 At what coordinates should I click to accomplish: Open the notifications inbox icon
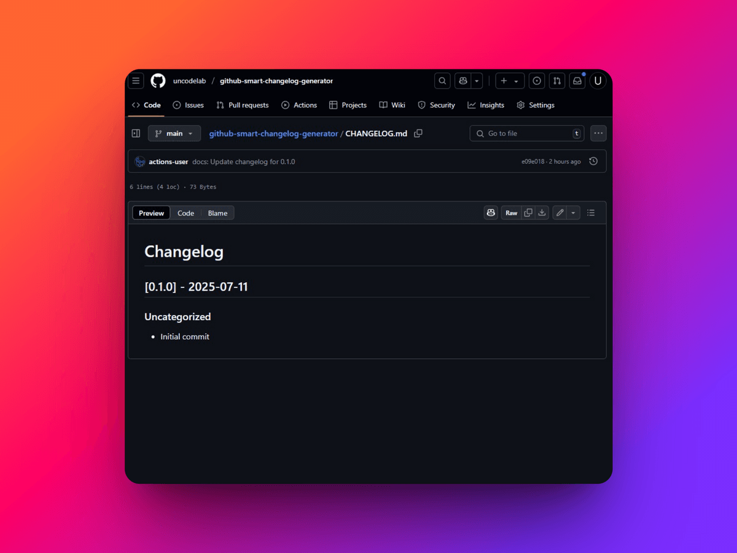click(577, 81)
